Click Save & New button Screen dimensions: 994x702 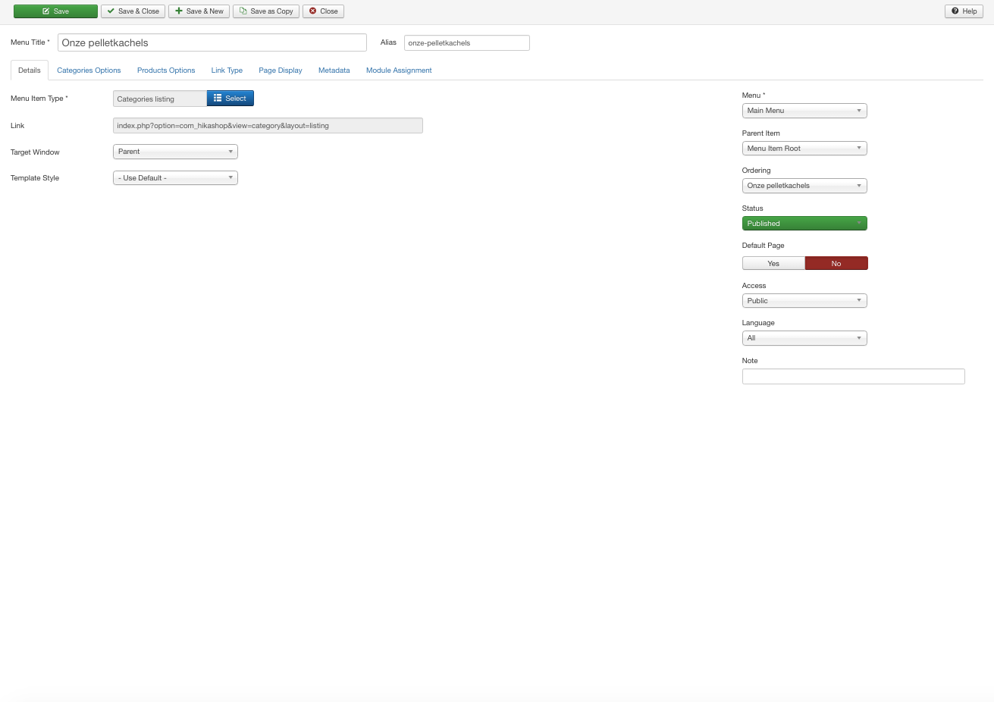pos(199,11)
